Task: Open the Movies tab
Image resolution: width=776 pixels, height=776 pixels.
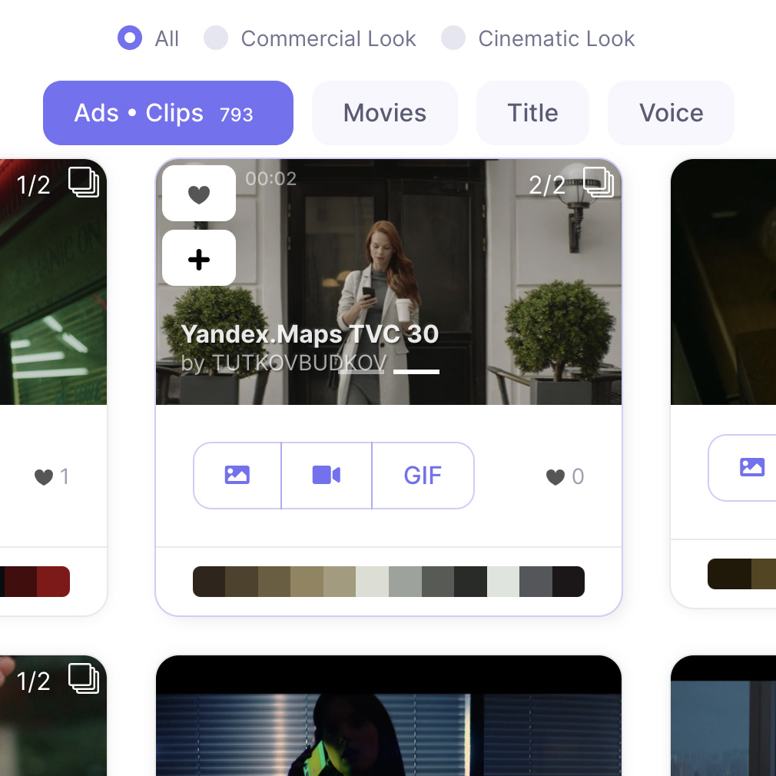Action: coord(384,113)
